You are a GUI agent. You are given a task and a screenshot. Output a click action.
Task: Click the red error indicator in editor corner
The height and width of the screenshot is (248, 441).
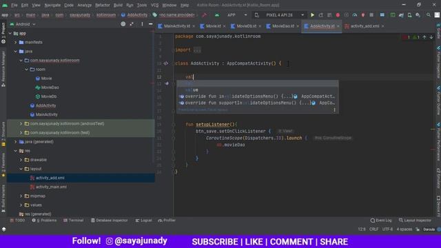click(x=407, y=37)
